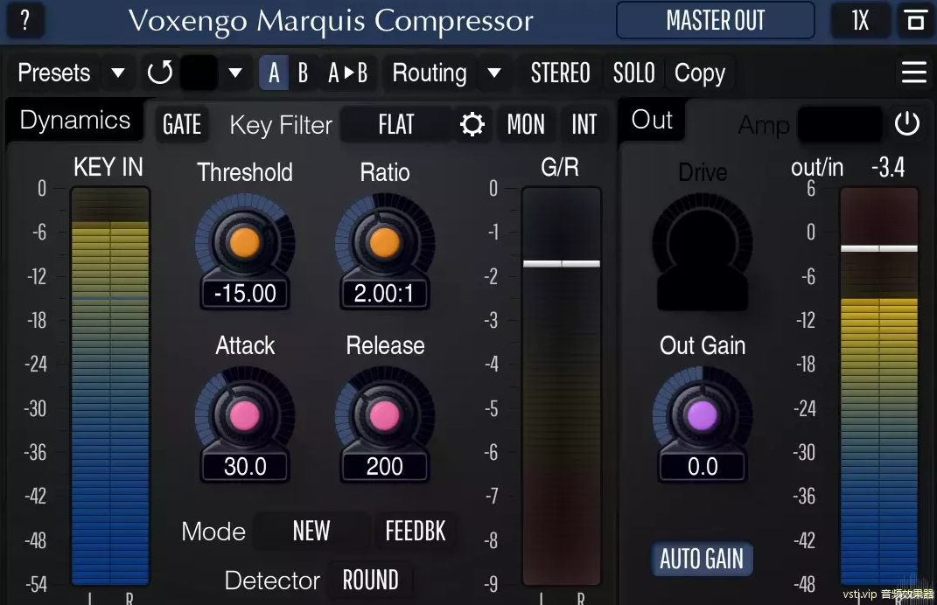The image size is (937, 605).
Task: Click the Copy button
Action: (x=700, y=73)
